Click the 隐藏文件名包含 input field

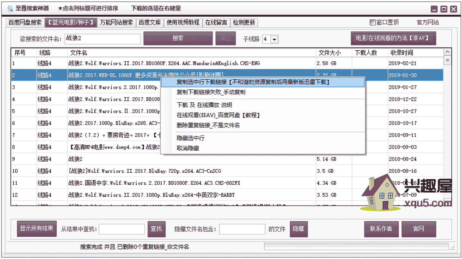[242, 229]
